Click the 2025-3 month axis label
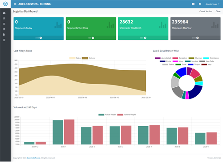This screenshot has width=223, height=162. pos(120,147)
